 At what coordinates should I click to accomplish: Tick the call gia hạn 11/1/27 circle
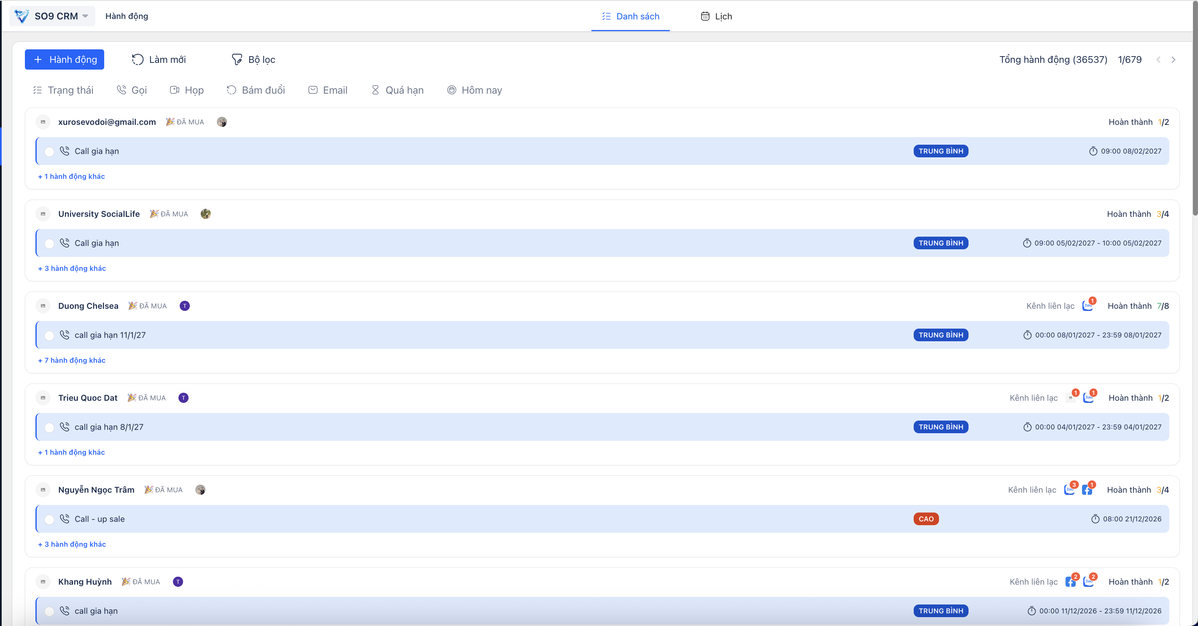coord(49,335)
